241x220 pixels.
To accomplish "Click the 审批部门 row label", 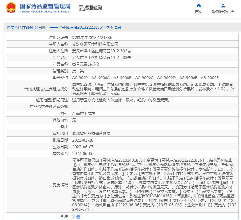I will (x=60, y=134).
